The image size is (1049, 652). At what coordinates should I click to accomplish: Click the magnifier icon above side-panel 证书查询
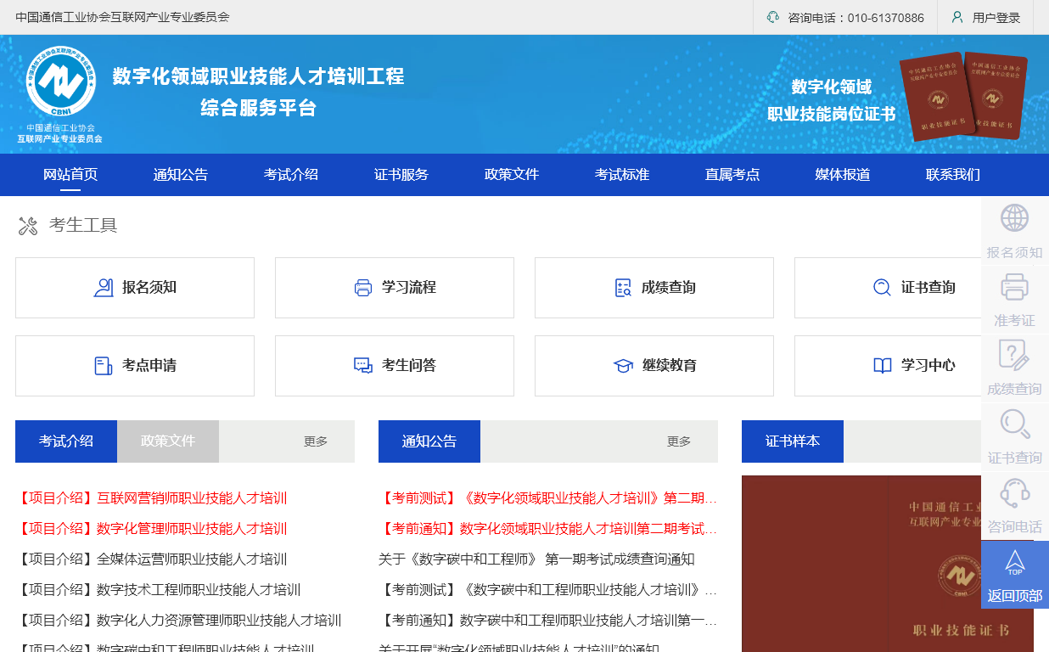(x=1014, y=424)
